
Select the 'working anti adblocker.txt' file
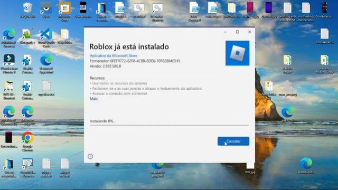click(287, 12)
